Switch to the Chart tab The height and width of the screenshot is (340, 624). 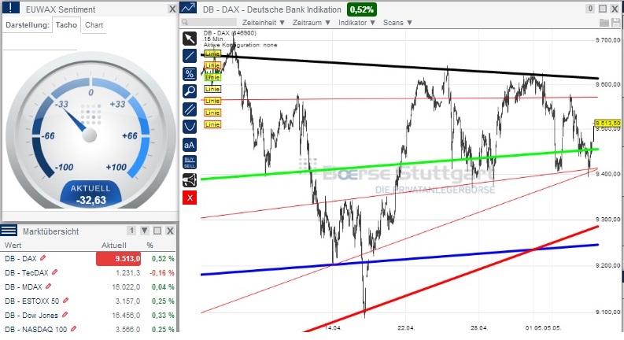pos(94,24)
